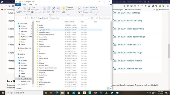Click the file list vertical scrollbar
The height and width of the screenshot is (95, 170).
pos(111,41)
